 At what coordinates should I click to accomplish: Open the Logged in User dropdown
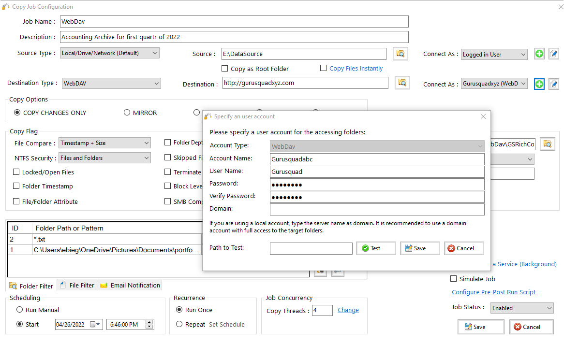pos(494,54)
